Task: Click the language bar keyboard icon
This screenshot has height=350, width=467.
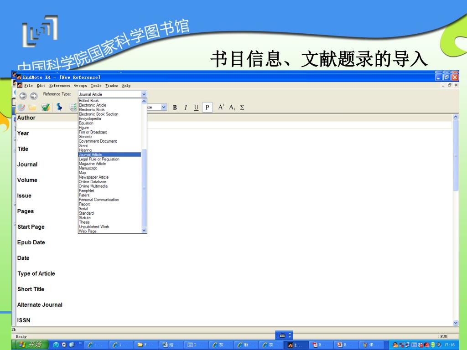Action: (282, 336)
